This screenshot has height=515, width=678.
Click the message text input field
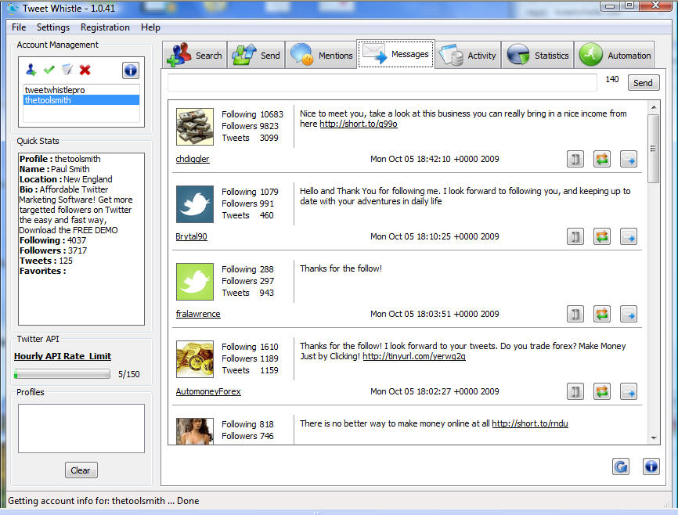coord(382,82)
